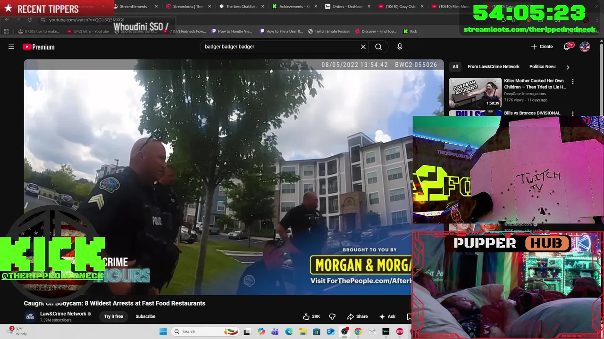The height and width of the screenshot is (339, 604).
Task: Open the Discover - Find Top... bookmark
Action: [375, 31]
